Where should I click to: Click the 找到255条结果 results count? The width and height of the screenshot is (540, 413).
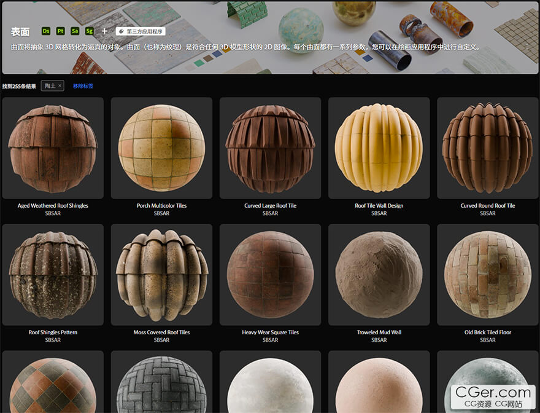[x=19, y=86]
